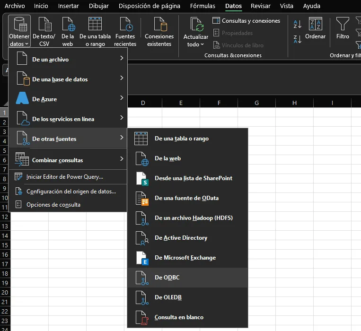The width and height of the screenshot is (361, 331).
Task: Select De Microsoft Exchange
Action: 188,258
